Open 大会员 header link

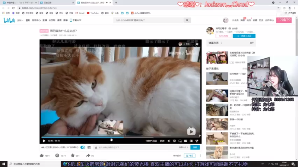tap(235, 20)
